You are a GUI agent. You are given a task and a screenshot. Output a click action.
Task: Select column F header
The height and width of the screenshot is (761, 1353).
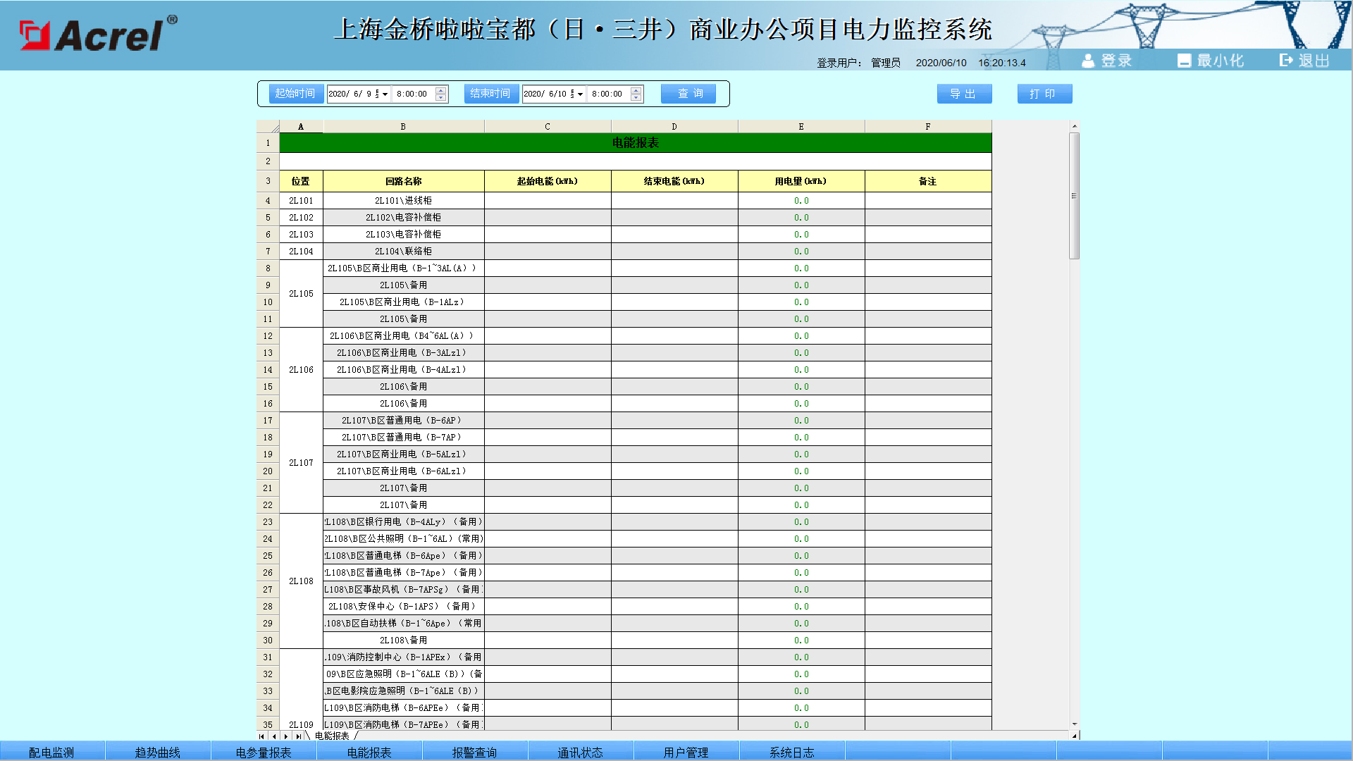pyautogui.click(x=928, y=127)
